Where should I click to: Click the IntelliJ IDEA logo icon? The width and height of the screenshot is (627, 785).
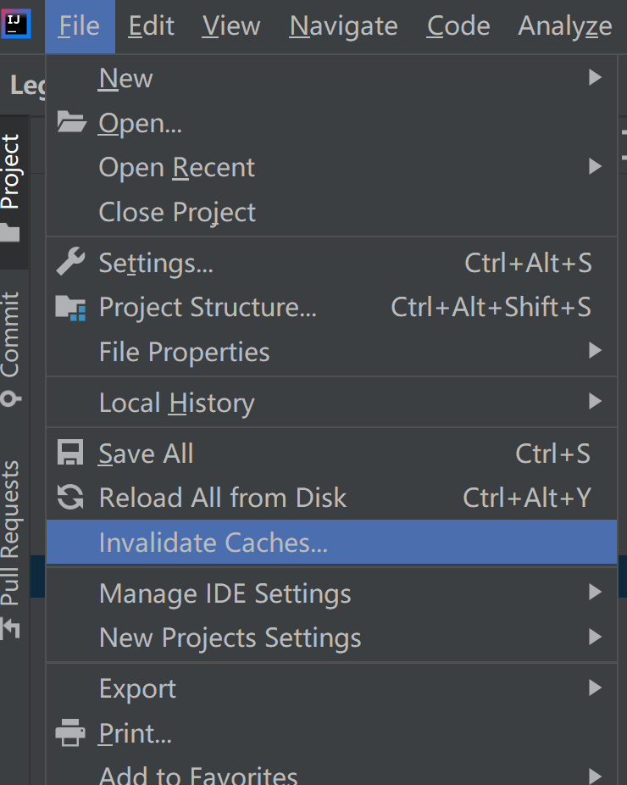click(17, 24)
